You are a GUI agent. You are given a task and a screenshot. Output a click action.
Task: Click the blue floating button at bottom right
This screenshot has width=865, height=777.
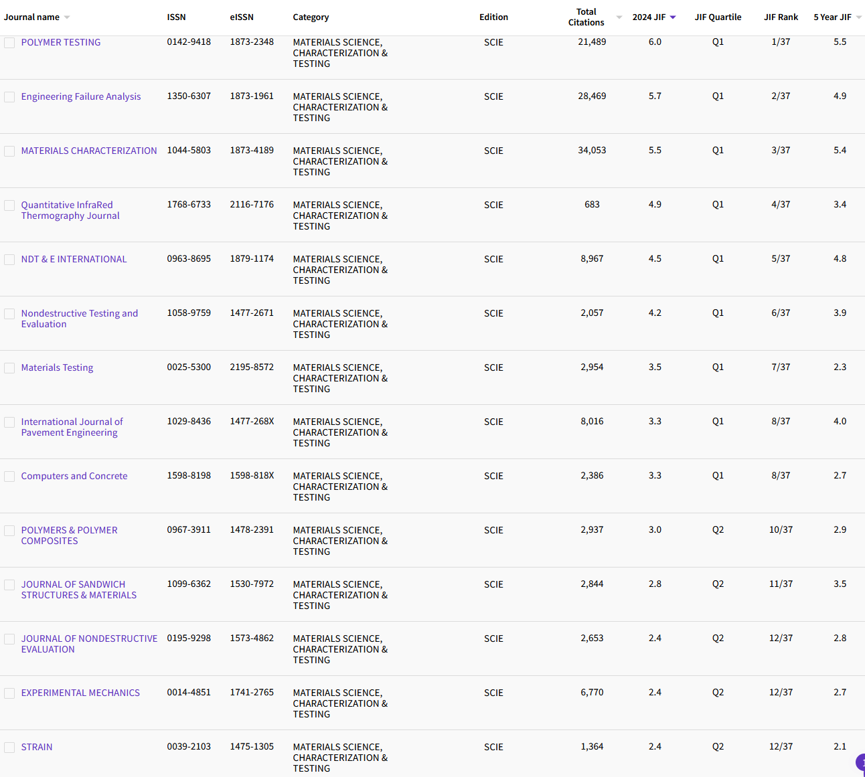pyautogui.click(x=862, y=763)
